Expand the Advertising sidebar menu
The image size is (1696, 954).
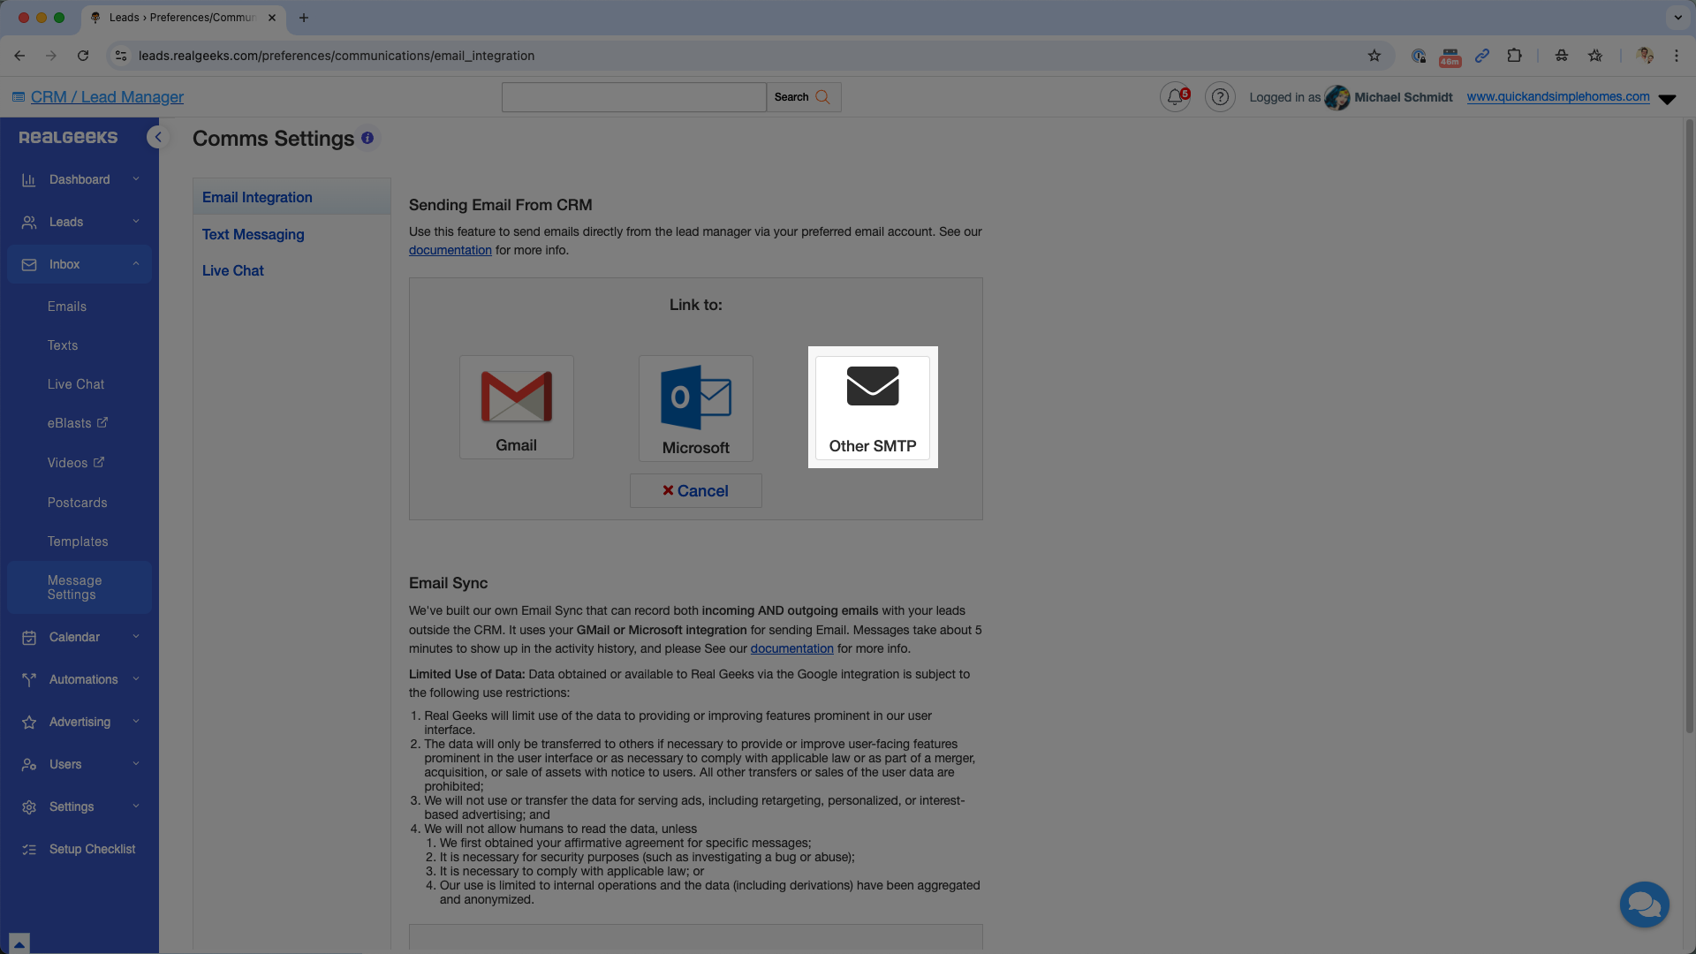(79, 722)
